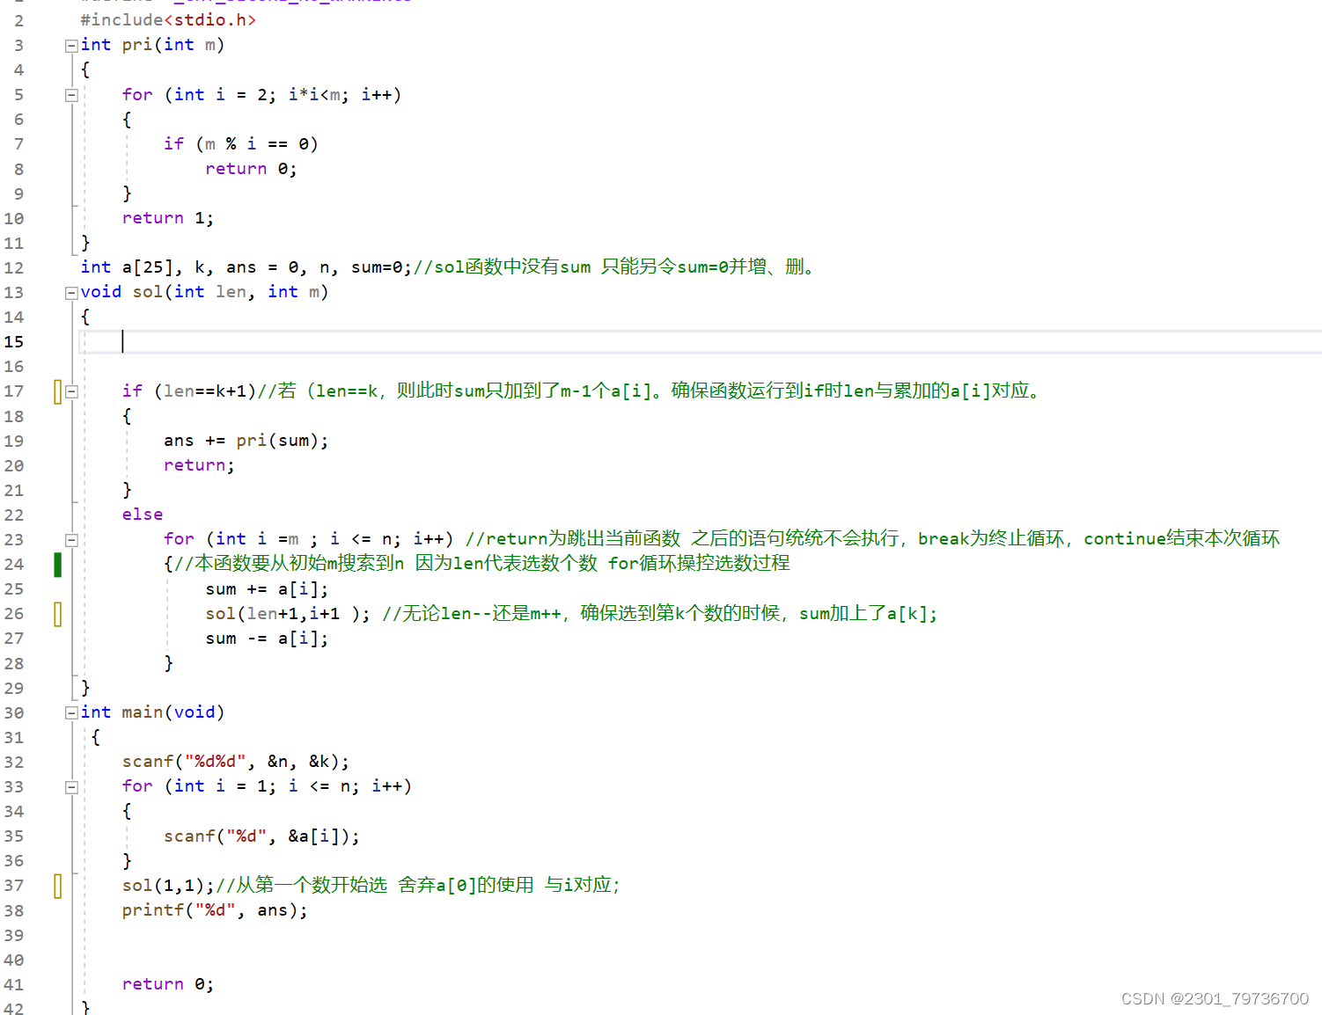Click 'scanf("%d%d", &n, &k);' statement
Image resolution: width=1322 pixels, height=1015 pixels.
[236, 762]
